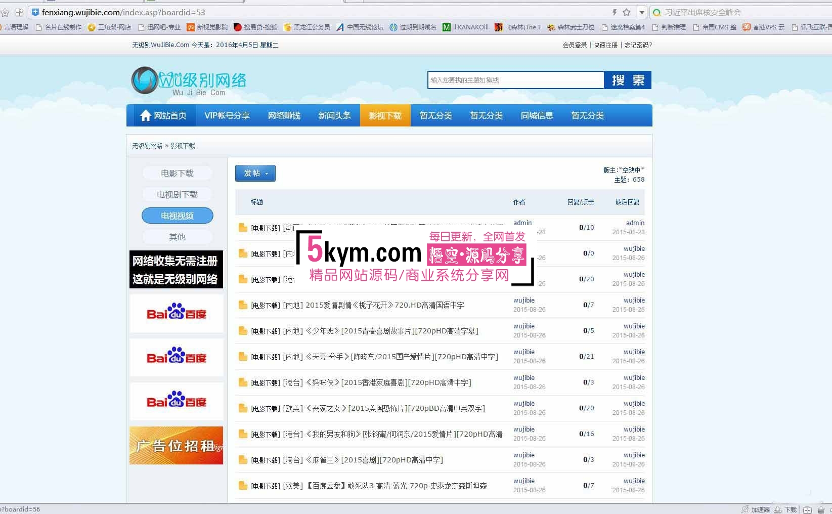
Task: Click folder icon of 丧家之女 post
Action: 243,408
